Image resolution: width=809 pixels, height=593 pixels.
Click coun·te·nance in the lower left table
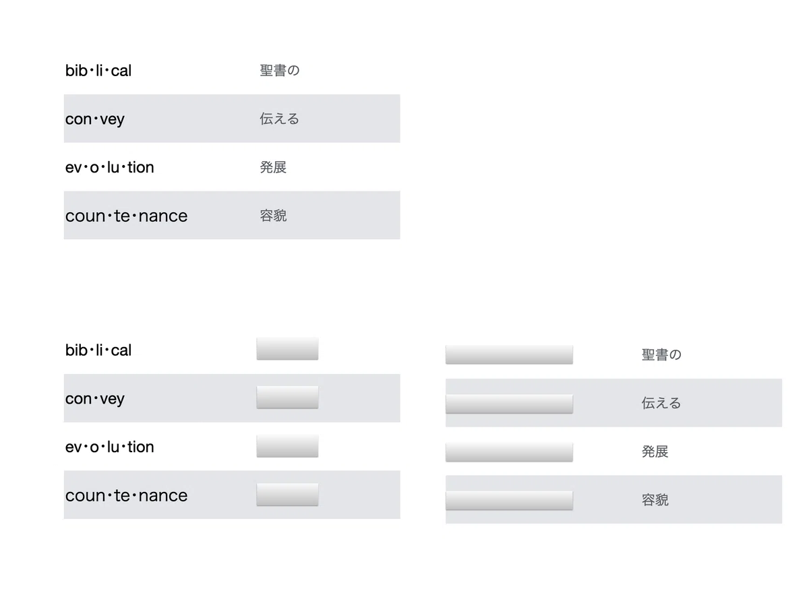coord(127,495)
